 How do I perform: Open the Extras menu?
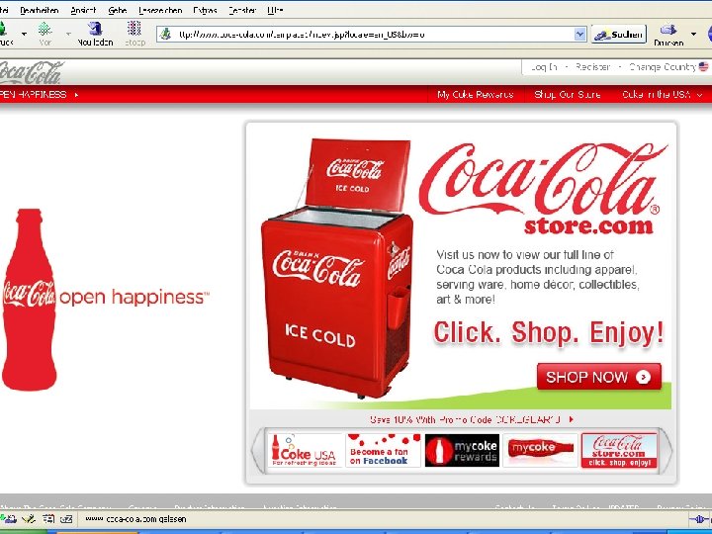tap(205, 10)
